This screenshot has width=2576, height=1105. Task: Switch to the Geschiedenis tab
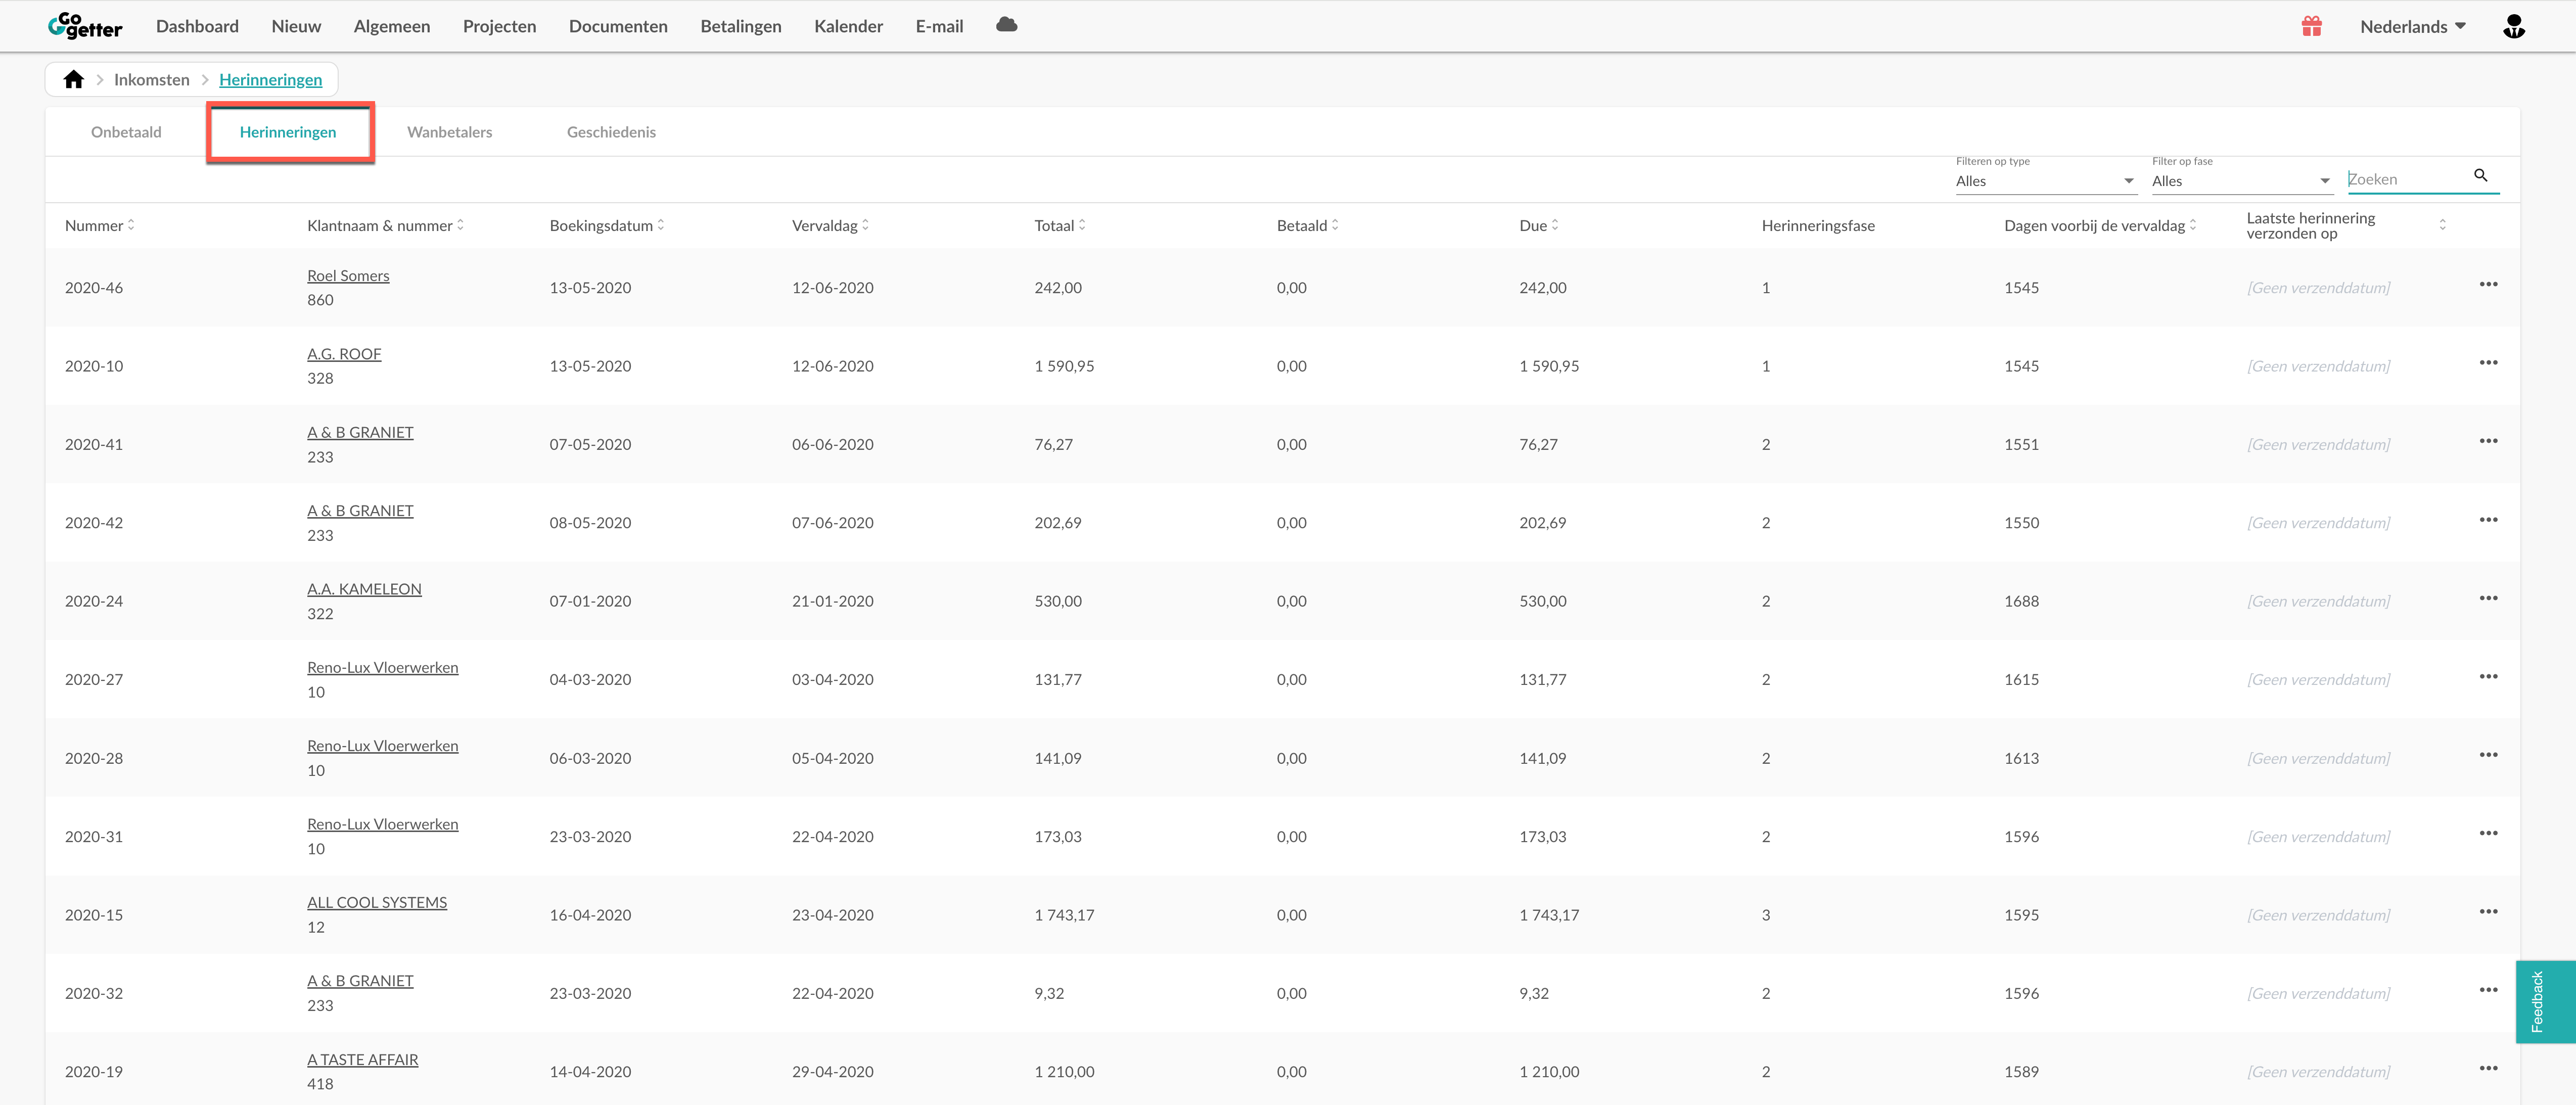[x=611, y=132]
